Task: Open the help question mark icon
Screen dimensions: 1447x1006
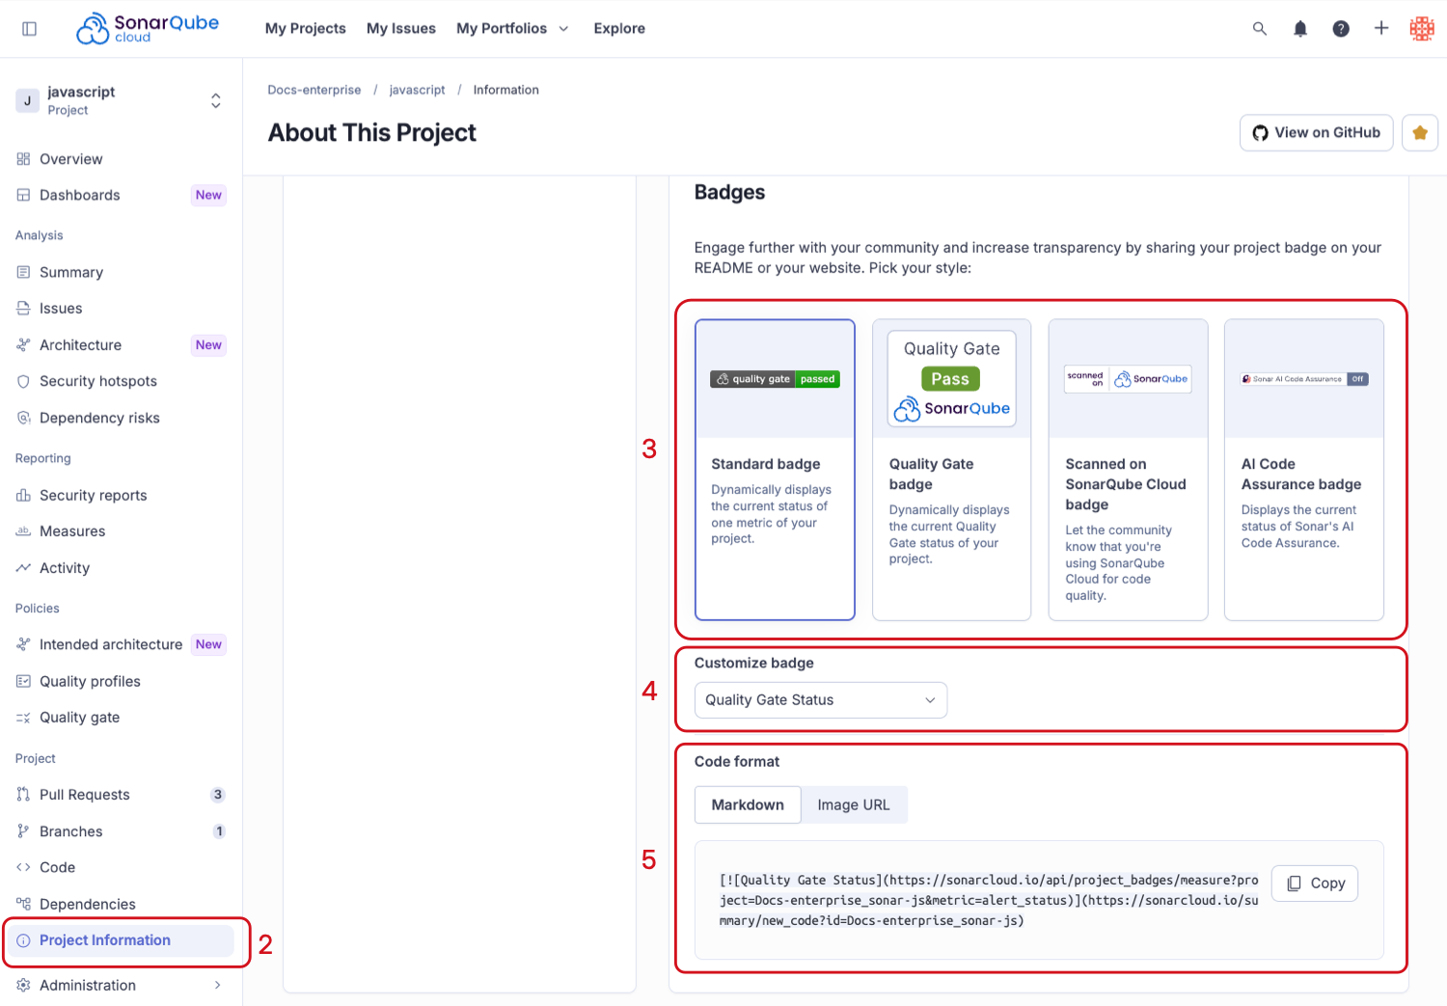Action: 1341,29
